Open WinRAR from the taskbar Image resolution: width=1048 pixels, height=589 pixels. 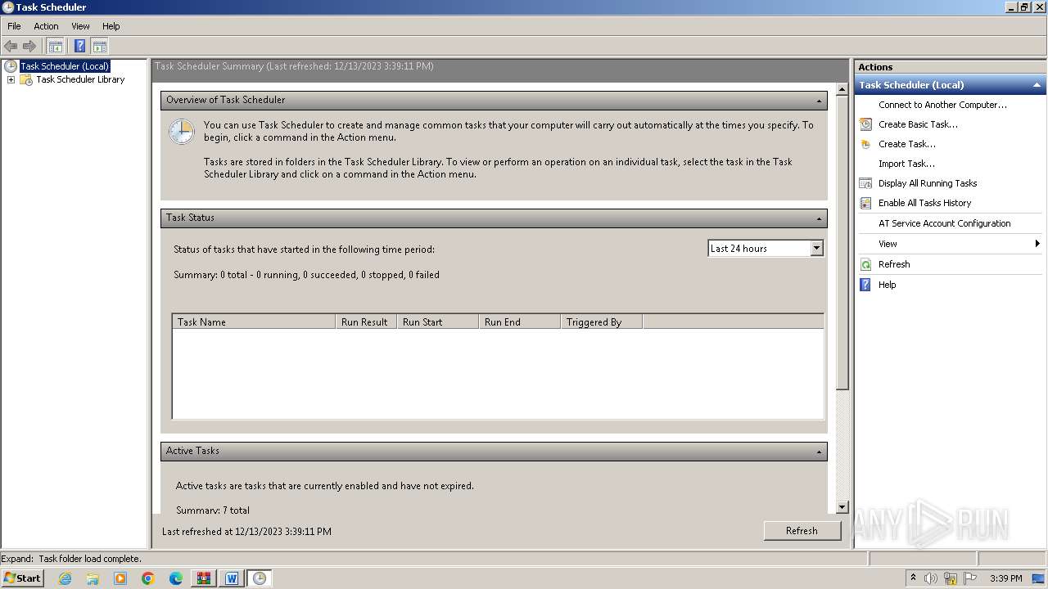click(204, 578)
